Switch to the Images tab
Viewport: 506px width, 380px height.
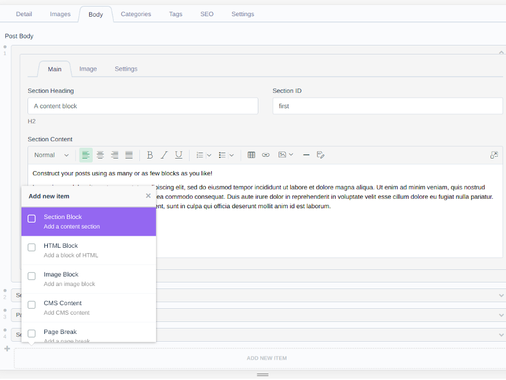pyautogui.click(x=60, y=14)
